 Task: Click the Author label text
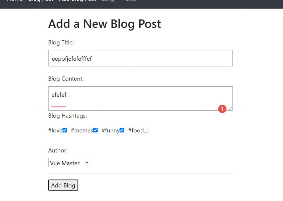point(58,150)
